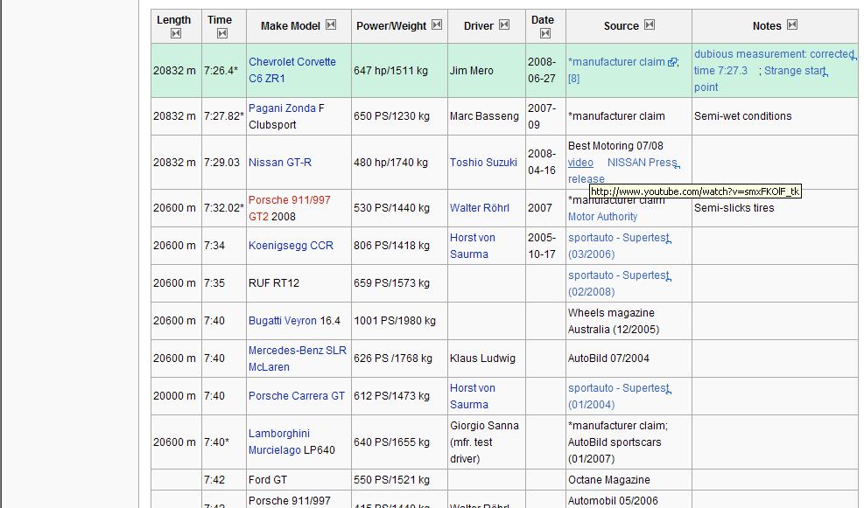Select Marc Basseng driver cell
Image resolution: width=864 pixels, height=508 pixels.
click(487, 116)
